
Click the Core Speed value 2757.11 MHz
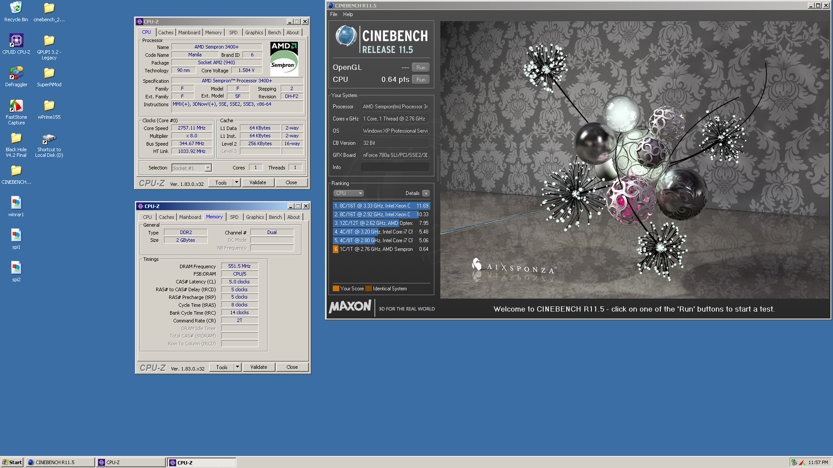pos(192,128)
